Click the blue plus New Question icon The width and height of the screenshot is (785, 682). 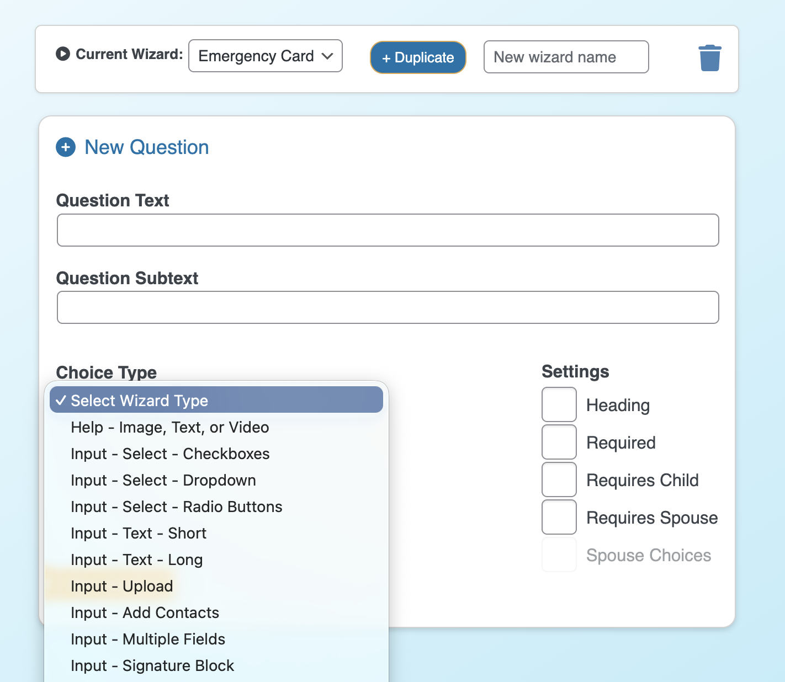pyautogui.click(x=66, y=147)
